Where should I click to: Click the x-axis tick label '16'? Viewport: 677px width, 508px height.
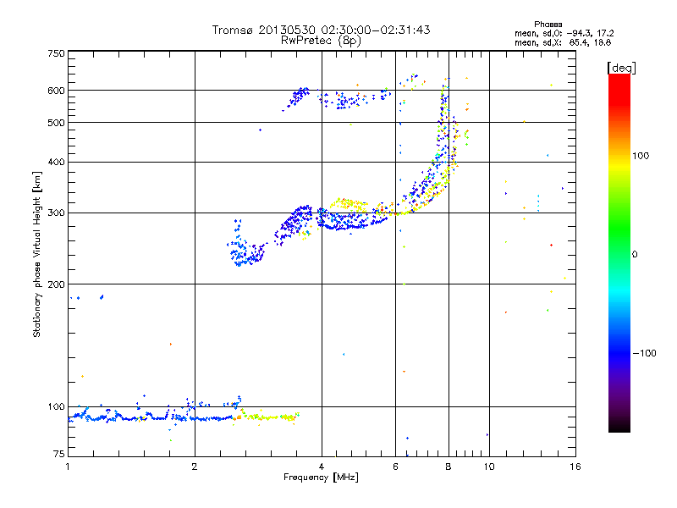coord(575,467)
